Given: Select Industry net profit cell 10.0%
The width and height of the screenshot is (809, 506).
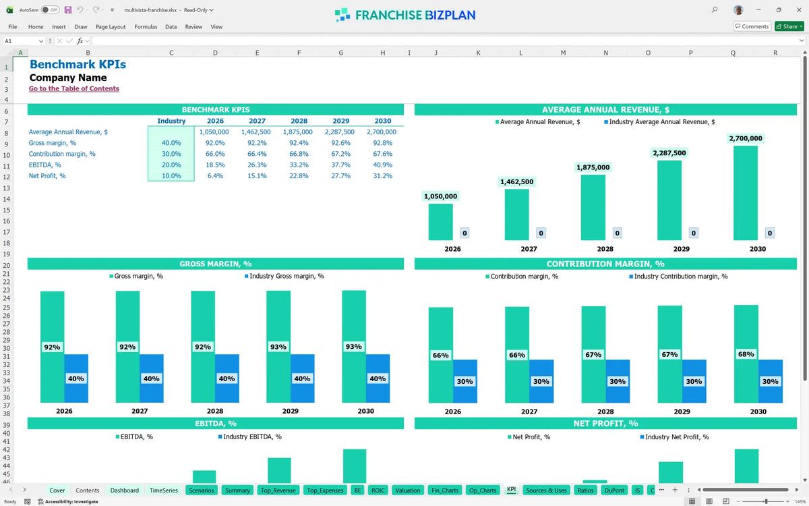Looking at the screenshot, I should click(171, 176).
